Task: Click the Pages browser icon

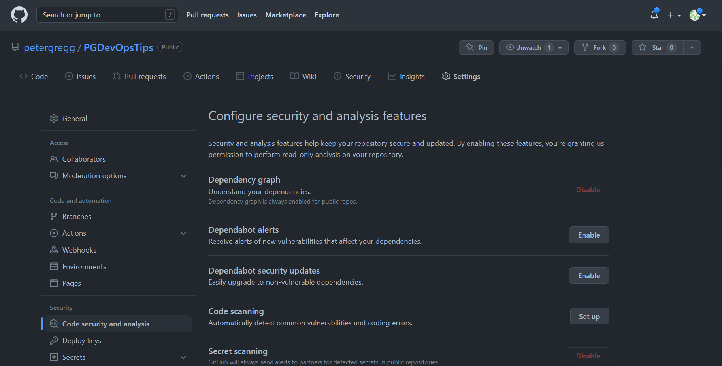Action: pos(54,283)
